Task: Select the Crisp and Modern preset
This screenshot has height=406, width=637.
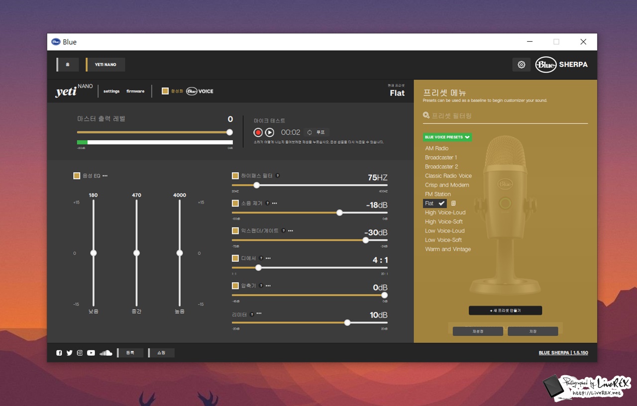Action: 447,185
